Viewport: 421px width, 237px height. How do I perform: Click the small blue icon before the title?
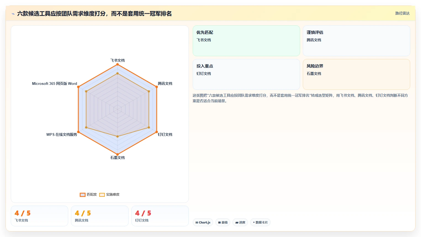[13, 14]
